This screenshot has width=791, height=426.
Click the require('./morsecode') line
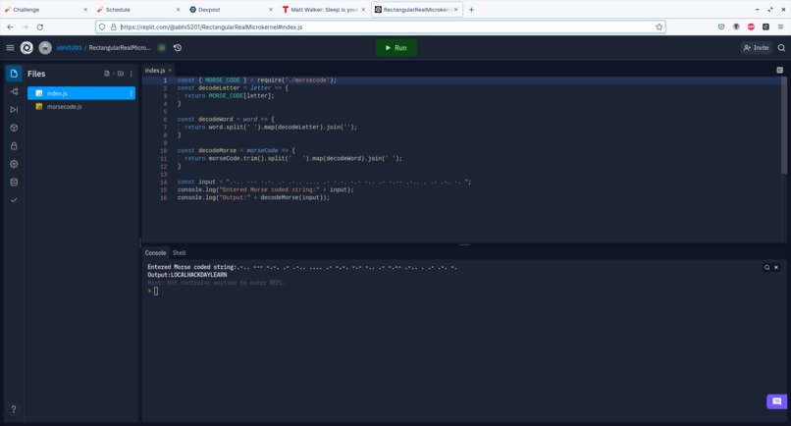tap(257, 80)
